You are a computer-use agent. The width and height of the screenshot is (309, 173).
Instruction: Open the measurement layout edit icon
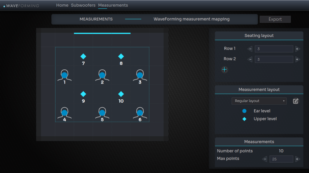pos(296,101)
